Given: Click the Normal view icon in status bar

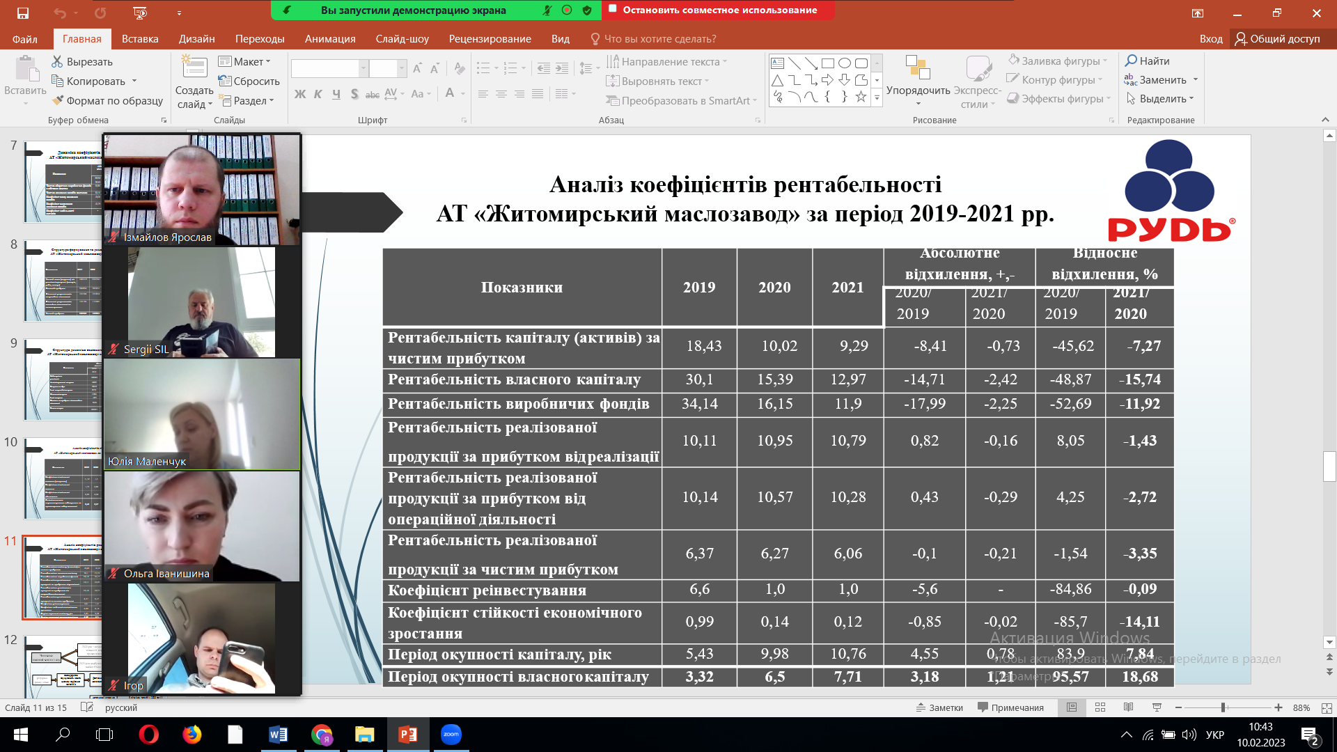Looking at the screenshot, I should click(x=1072, y=707).
